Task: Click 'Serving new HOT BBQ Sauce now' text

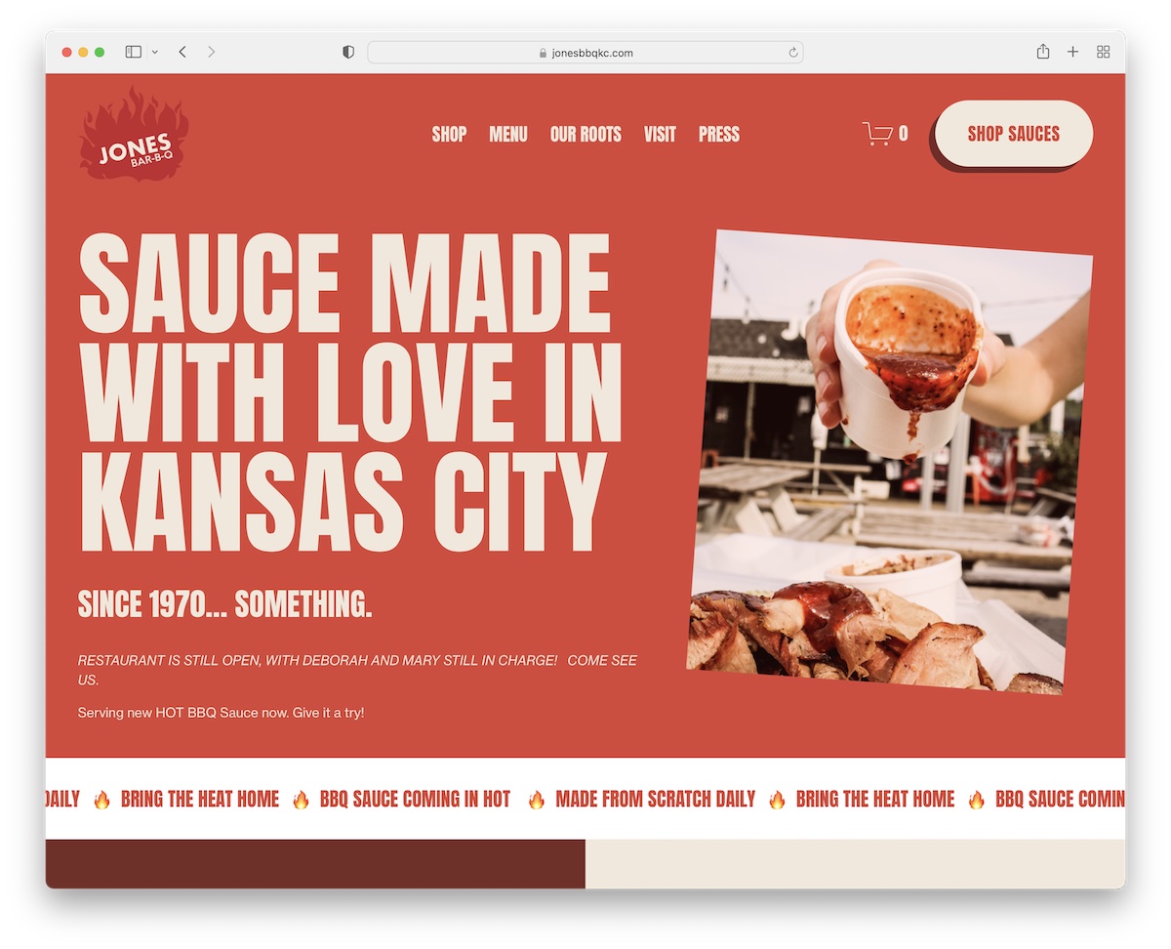Action: 221,713
